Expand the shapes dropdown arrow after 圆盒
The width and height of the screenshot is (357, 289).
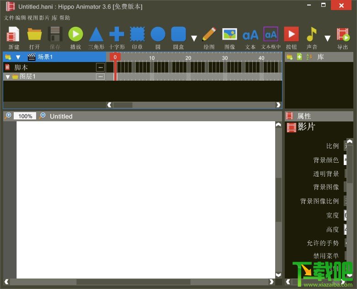pyautogui.click(x=194, y=38)
